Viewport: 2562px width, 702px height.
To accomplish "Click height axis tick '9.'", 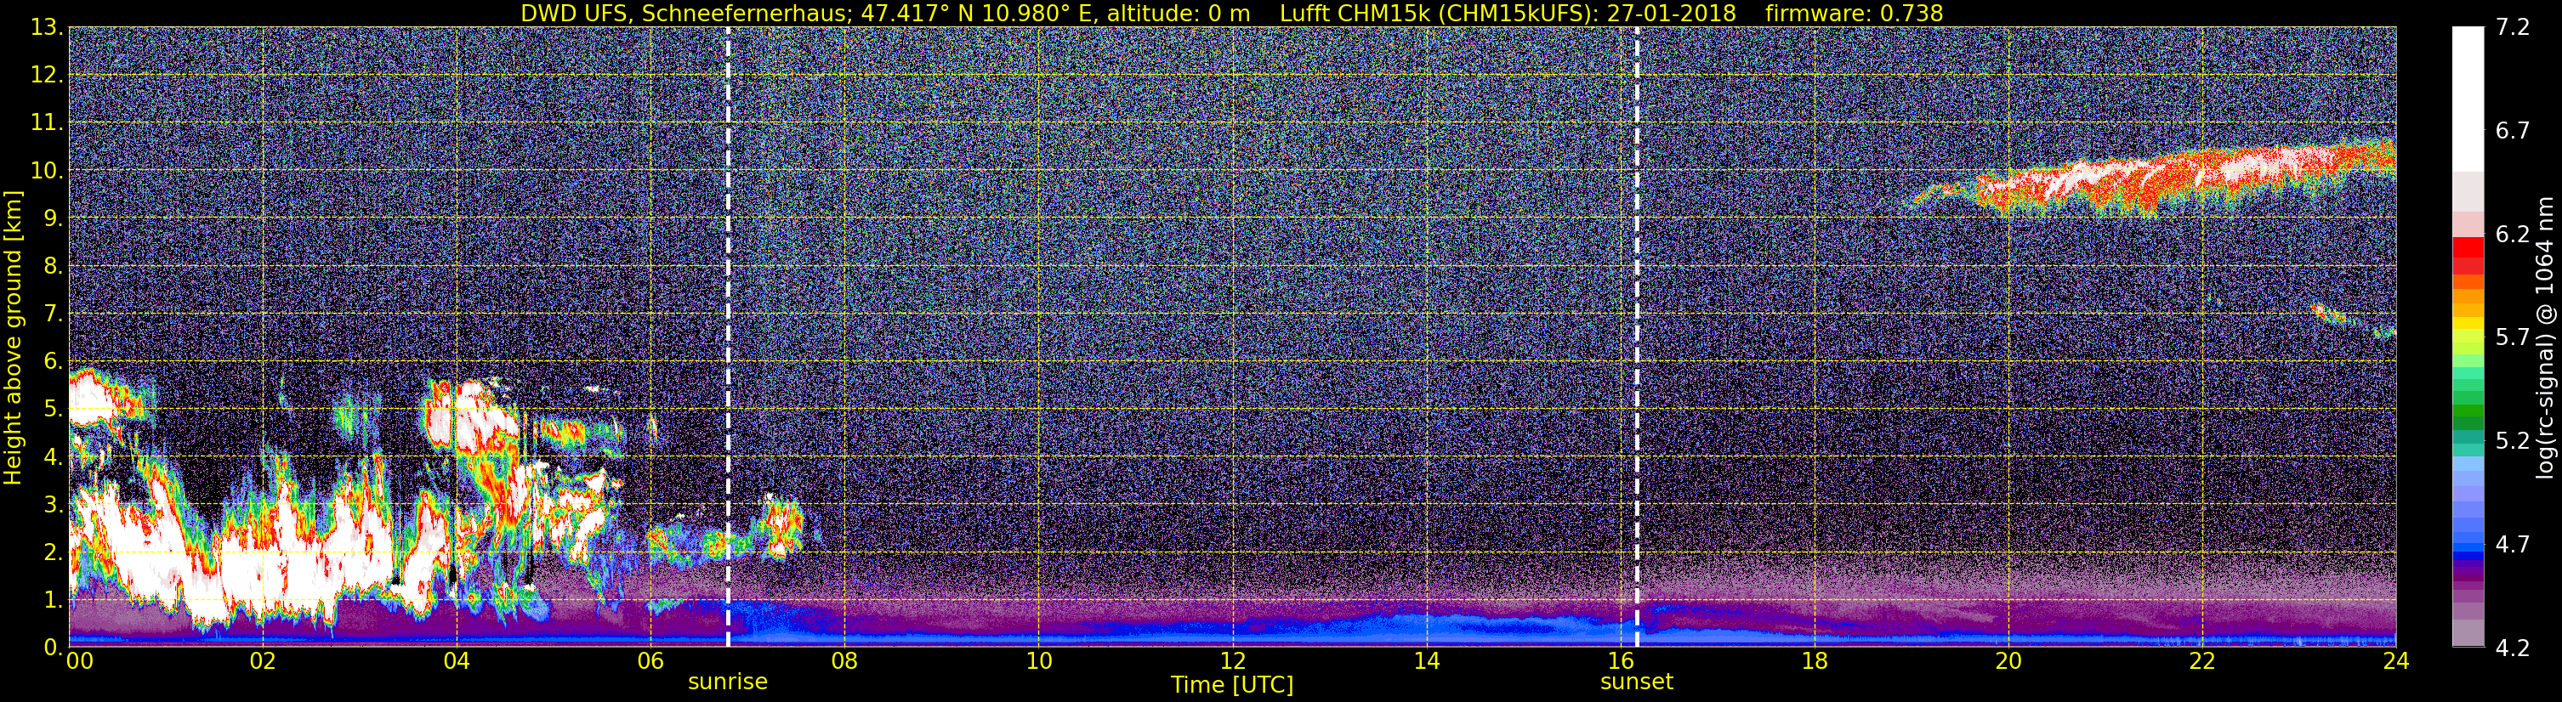I will click(x=52, y=218).
